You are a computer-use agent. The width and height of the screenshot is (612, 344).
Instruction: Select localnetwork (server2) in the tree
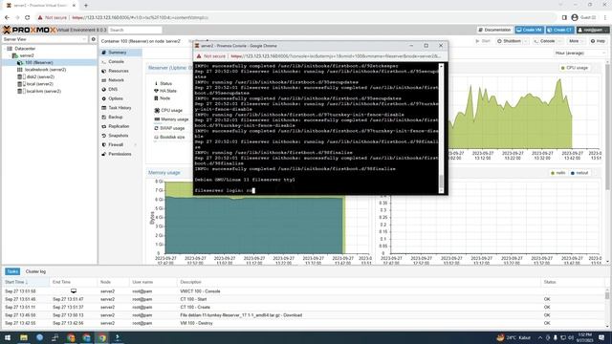[45, 70]
